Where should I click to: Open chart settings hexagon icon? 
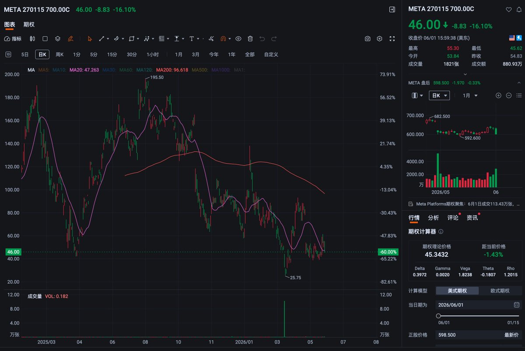point(379,38)
